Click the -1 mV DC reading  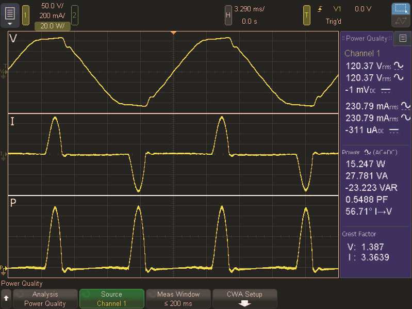[368, 90]
